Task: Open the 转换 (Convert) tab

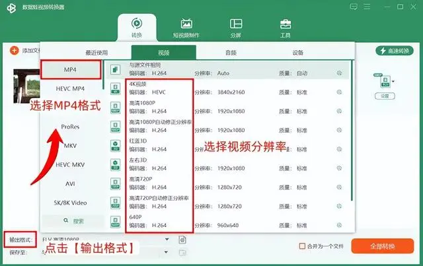Action: coord(137,28)
